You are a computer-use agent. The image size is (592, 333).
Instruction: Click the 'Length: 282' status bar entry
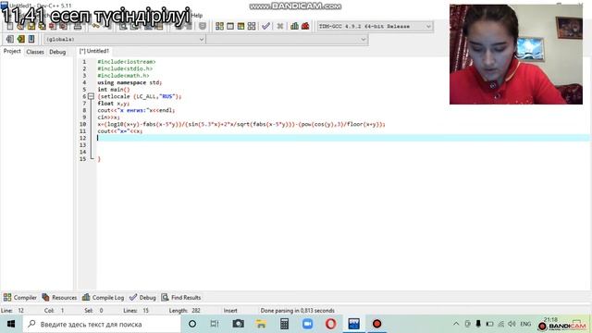185,311
